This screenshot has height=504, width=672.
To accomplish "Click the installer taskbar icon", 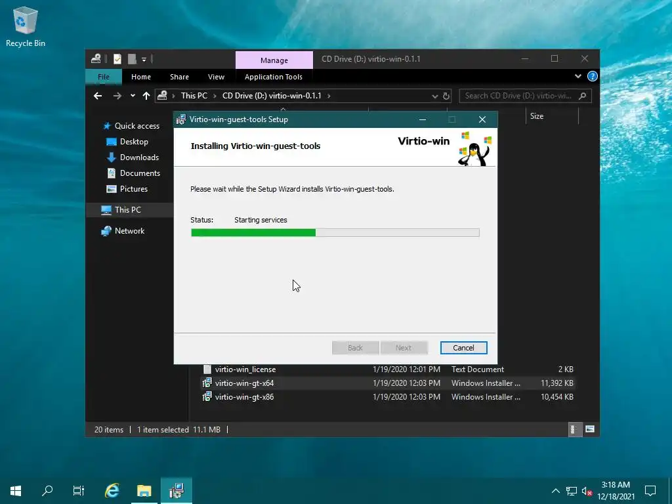I will coord(176,491).
